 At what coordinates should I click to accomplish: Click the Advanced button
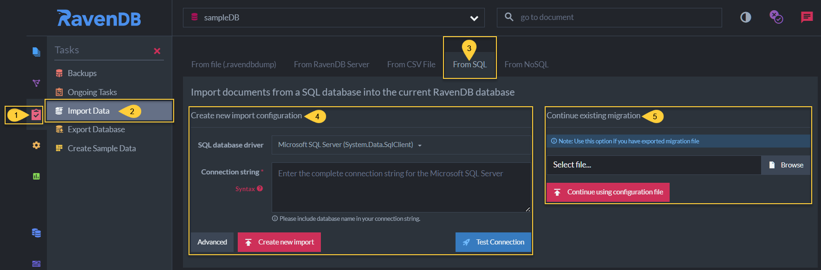coord(212,242)
